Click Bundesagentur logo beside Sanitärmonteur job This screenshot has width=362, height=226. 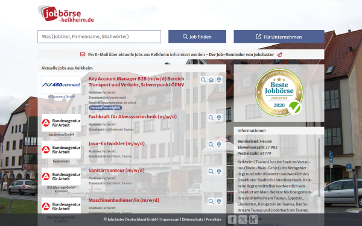click(x=61, y=177)
